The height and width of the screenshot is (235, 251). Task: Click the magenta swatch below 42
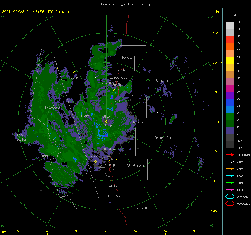[x=230, y=88]
